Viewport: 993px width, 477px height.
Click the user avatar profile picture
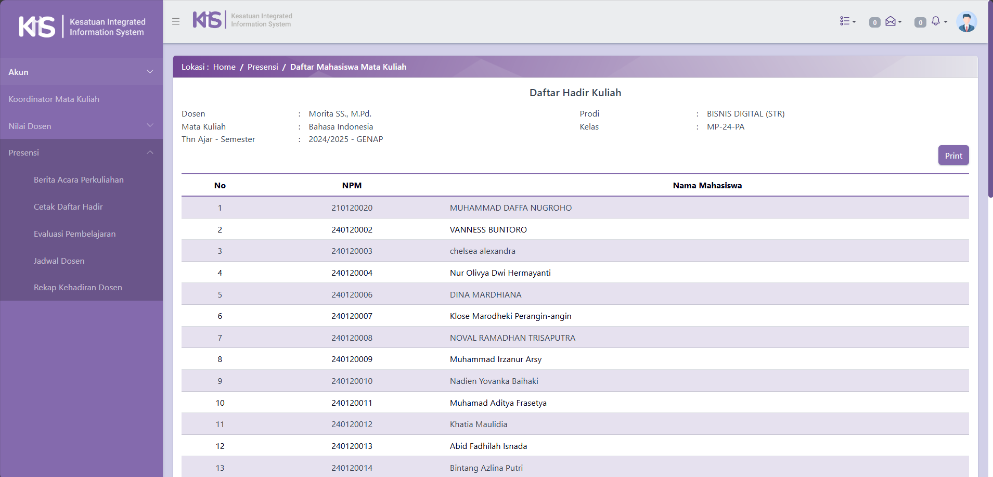966,22
